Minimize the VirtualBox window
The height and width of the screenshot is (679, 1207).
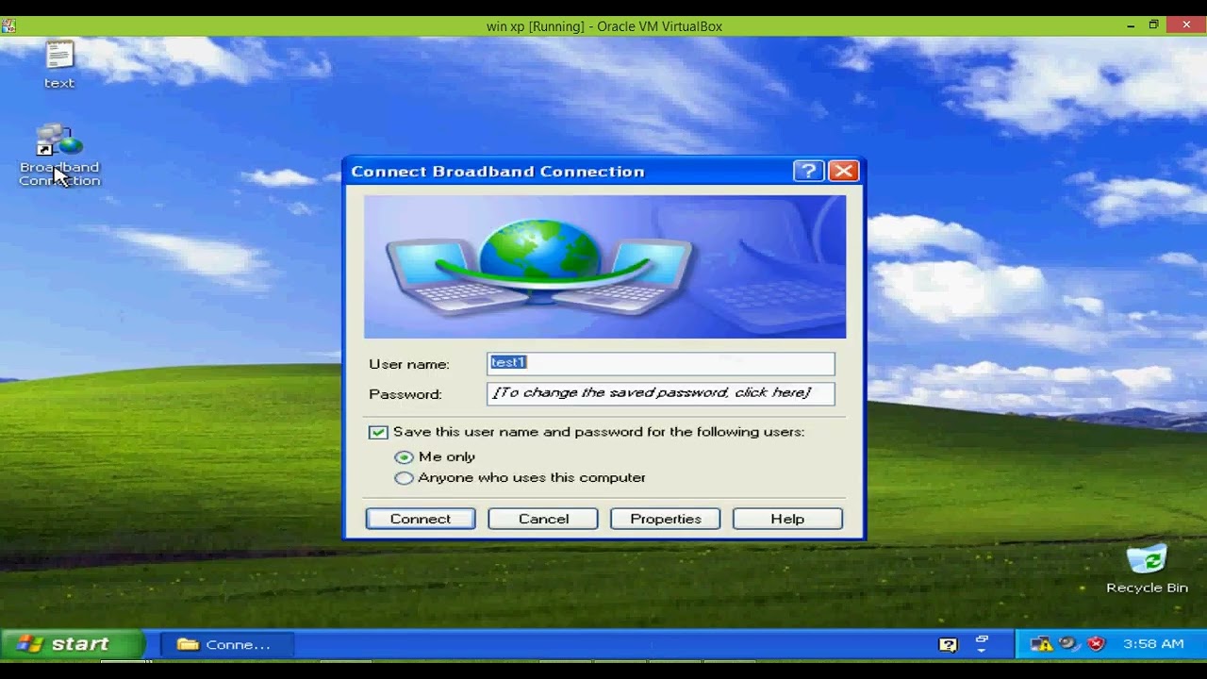1131,25
